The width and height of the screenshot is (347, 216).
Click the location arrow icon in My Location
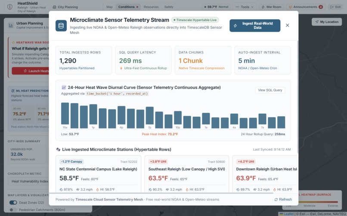pos(317,22)
